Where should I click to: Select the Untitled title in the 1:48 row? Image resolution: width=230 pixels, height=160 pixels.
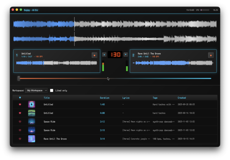(48, 105)
